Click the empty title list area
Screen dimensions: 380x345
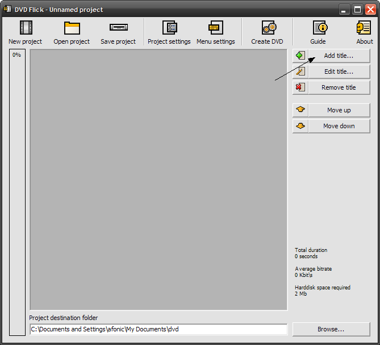(x=158, y=180)
